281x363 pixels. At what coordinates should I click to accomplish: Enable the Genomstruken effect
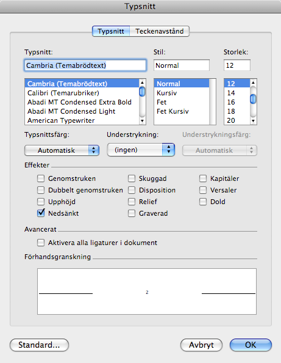pyautogui.click(x=41, y=178)
